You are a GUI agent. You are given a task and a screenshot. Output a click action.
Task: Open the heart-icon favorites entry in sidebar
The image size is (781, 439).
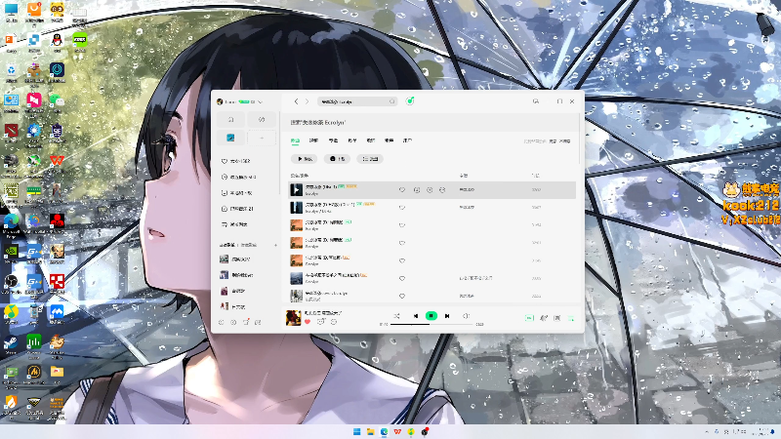click(236, 161)
